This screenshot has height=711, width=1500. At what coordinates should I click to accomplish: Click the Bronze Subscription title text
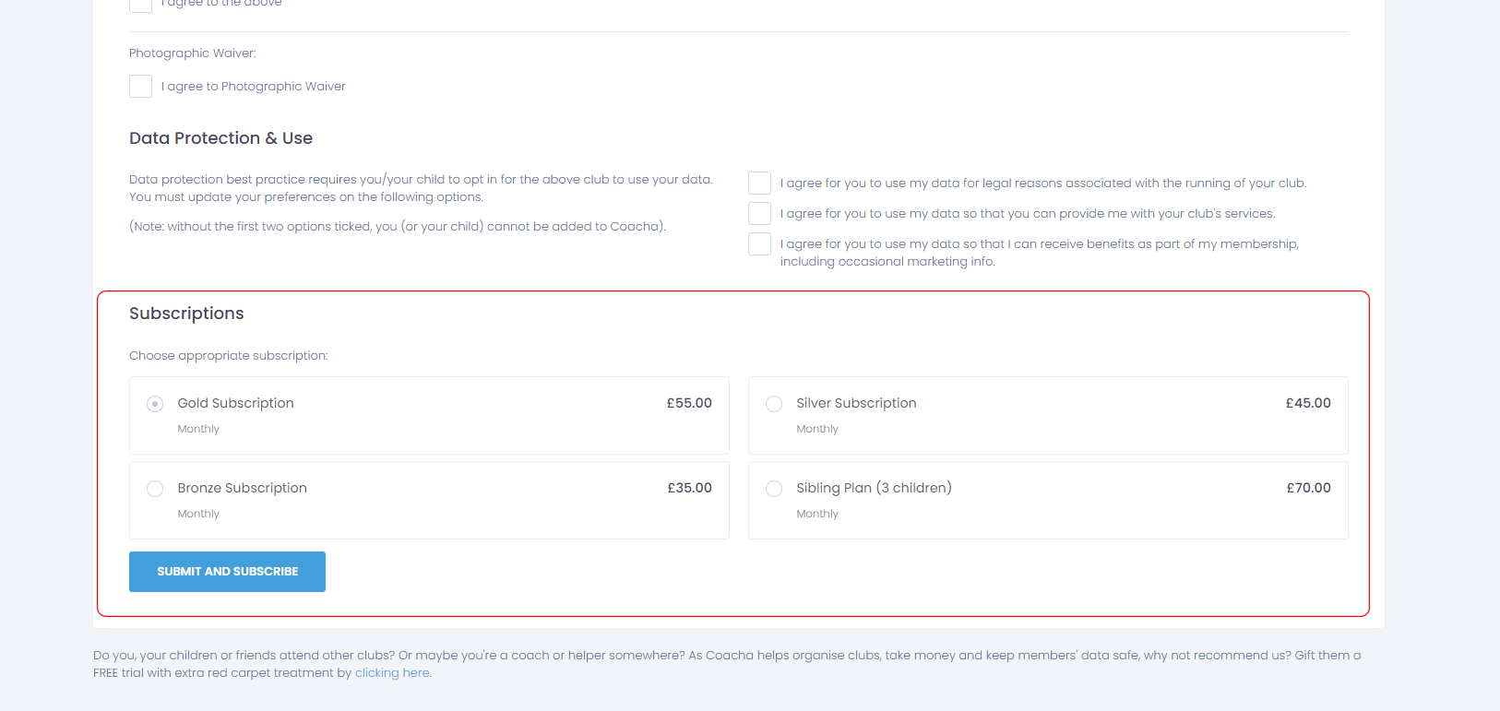tap(242, 488)
